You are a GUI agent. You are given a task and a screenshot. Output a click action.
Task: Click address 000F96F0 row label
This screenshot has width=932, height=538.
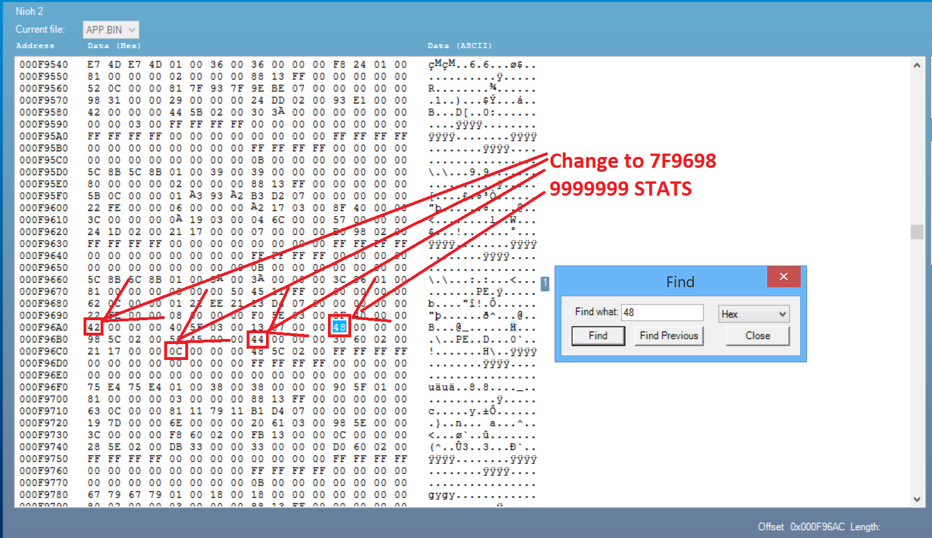[x=44, y=387]
